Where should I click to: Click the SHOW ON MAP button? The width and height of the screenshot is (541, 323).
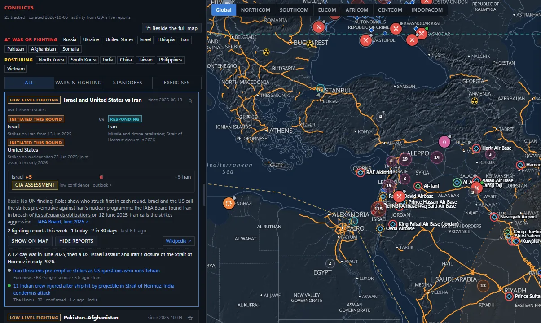click(x=30, y=241)
